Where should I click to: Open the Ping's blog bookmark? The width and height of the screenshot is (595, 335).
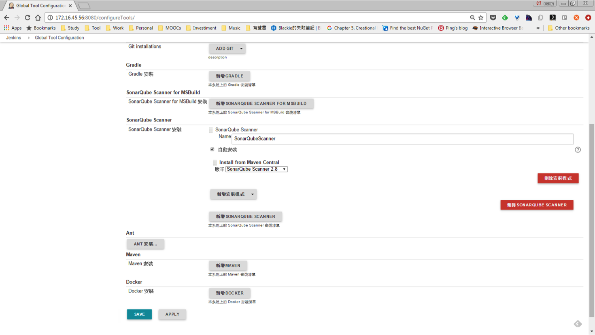pyautogui.click(x=453, y=28)
